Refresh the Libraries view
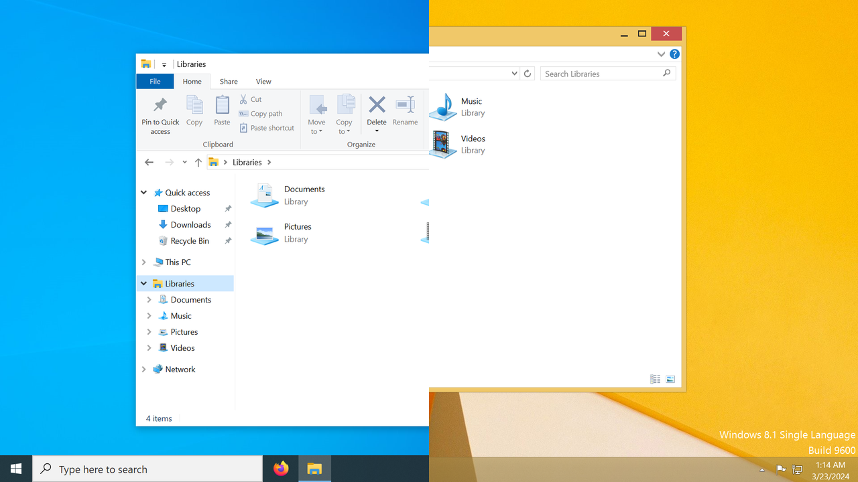This screenshot has width=858, height=482. coord(527,74)
